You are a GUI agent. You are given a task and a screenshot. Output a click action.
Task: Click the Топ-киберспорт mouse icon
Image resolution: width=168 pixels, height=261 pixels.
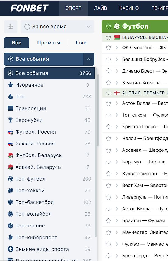tap(11, 237)
